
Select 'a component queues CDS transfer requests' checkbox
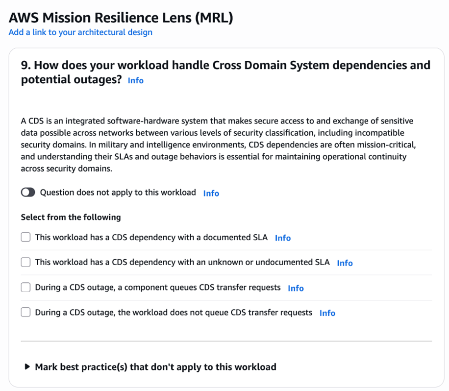25,288
